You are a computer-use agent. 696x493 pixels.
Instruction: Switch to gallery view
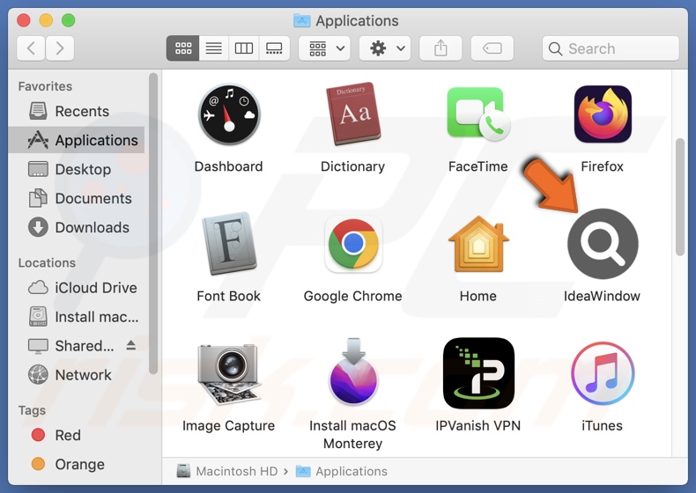274,48
